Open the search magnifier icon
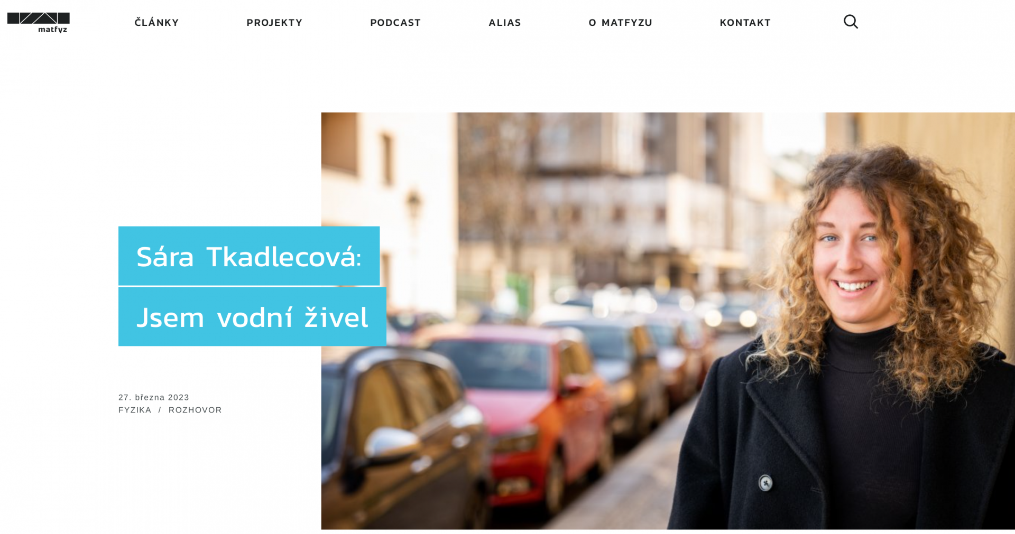The image size is (1015, 534). (851, 22)
